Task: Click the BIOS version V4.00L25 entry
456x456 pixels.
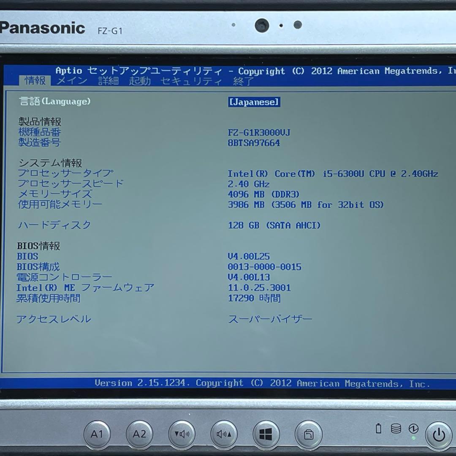Action: coord(248,256)
